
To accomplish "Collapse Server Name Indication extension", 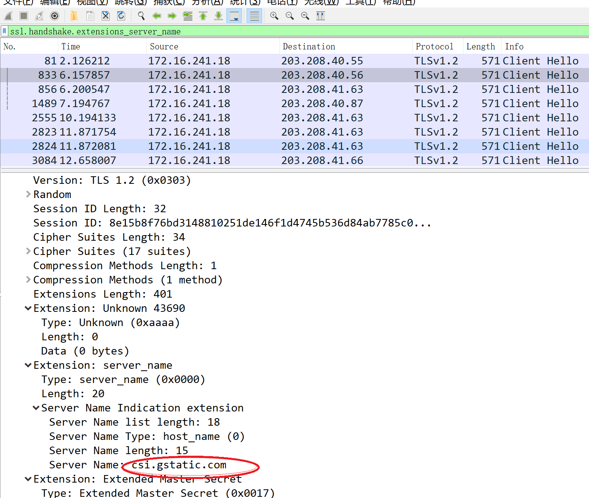I will click(36, 407).
